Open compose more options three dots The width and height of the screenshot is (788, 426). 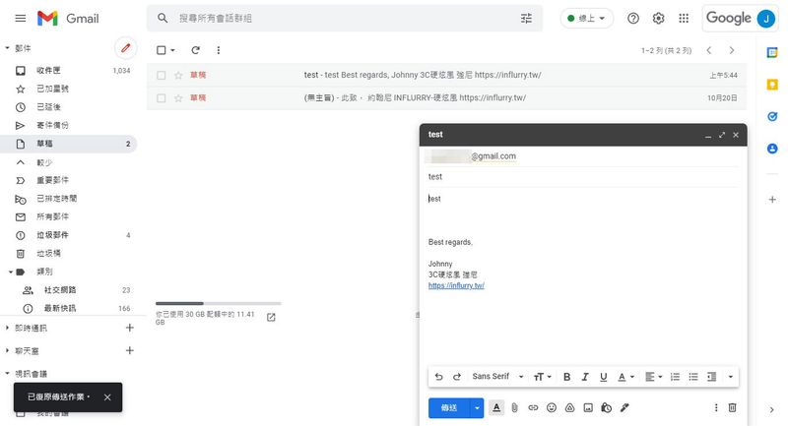(716, 408)
